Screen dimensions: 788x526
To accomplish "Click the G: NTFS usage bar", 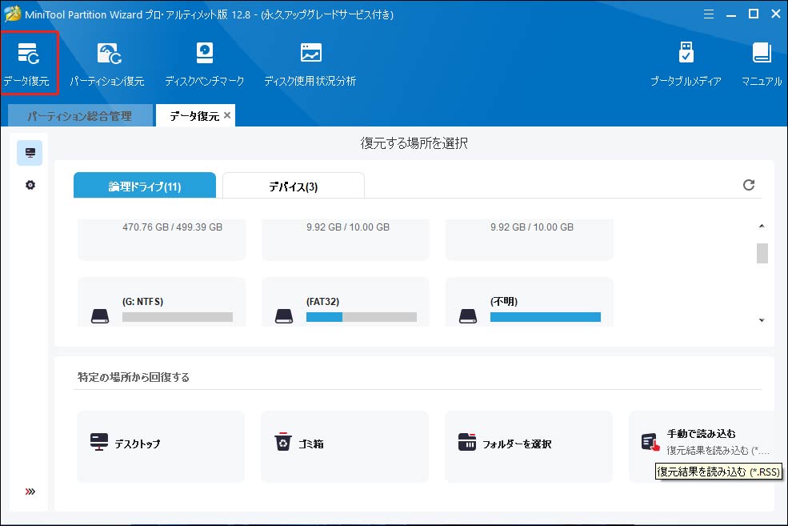I will 178,317.
